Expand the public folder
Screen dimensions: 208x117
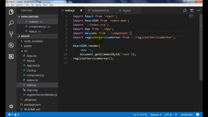37,46
